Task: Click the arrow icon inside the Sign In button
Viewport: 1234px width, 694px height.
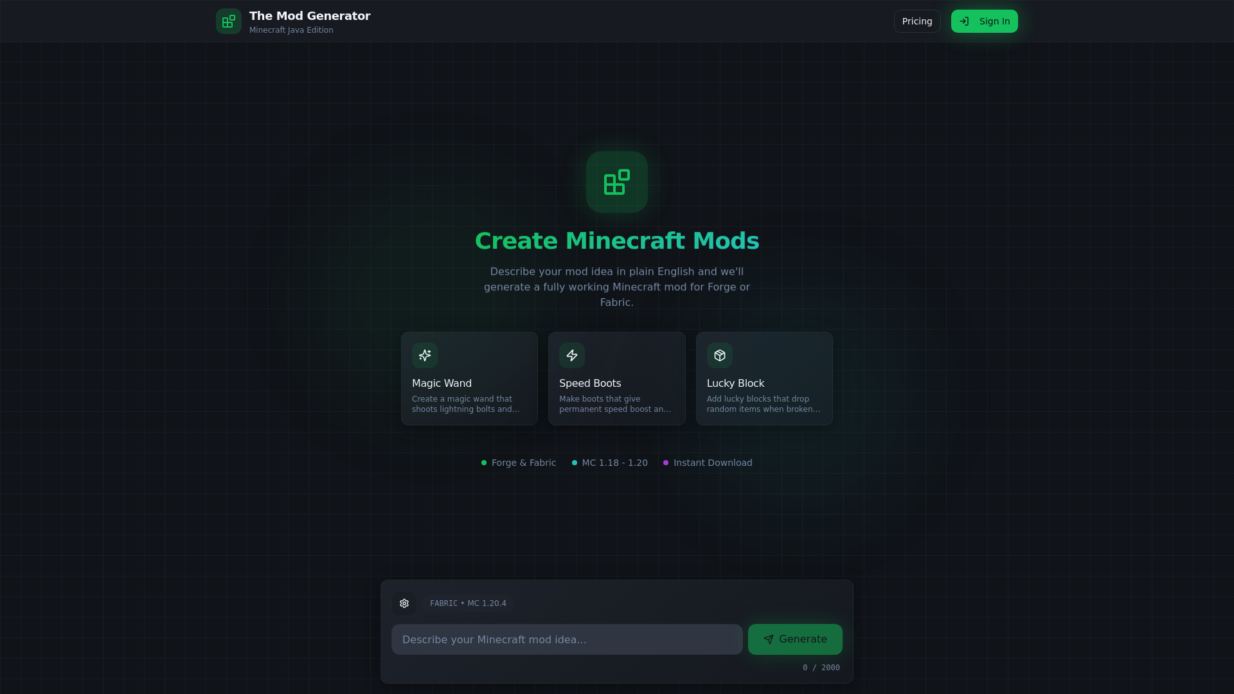Action: (964, 21)
